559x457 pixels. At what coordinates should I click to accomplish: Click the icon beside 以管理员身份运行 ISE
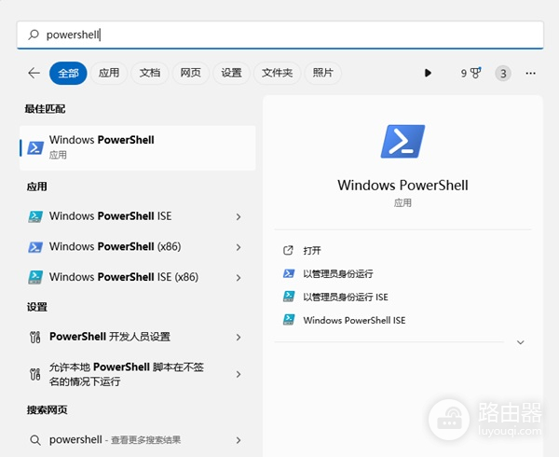[x=289, y=296]
